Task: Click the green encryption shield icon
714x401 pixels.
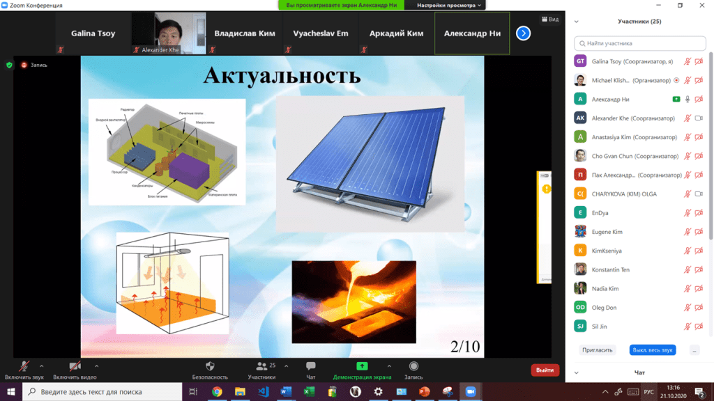Action: point(9,65)
